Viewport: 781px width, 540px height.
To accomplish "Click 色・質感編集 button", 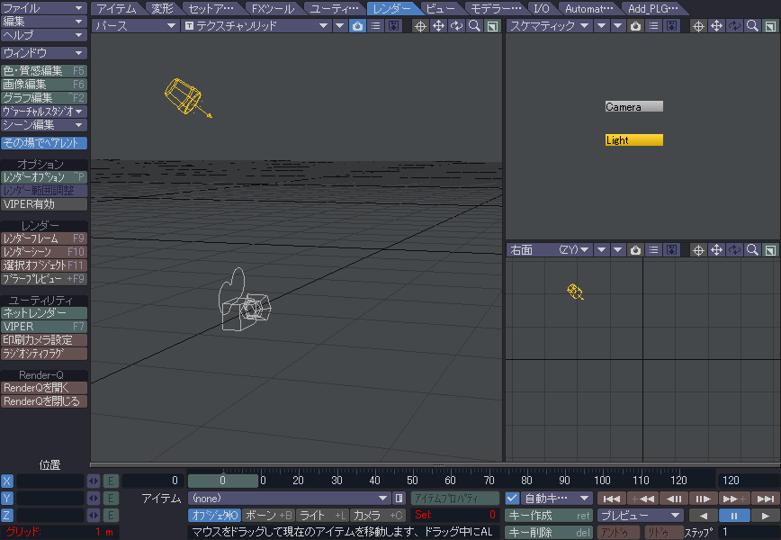I will 44,71.
